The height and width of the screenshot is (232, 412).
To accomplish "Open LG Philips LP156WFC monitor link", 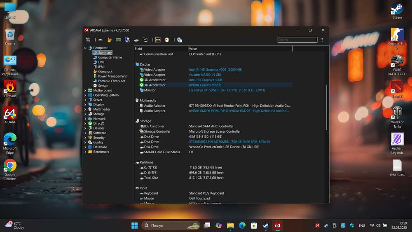I will 227,90.
